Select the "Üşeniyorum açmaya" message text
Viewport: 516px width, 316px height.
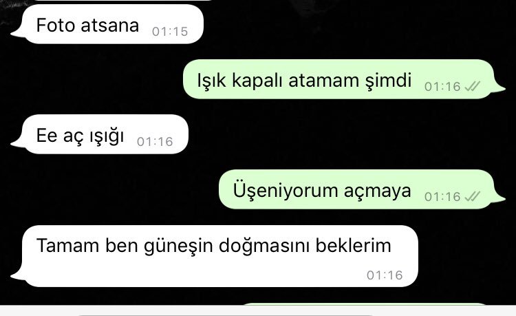pos(322,191)
